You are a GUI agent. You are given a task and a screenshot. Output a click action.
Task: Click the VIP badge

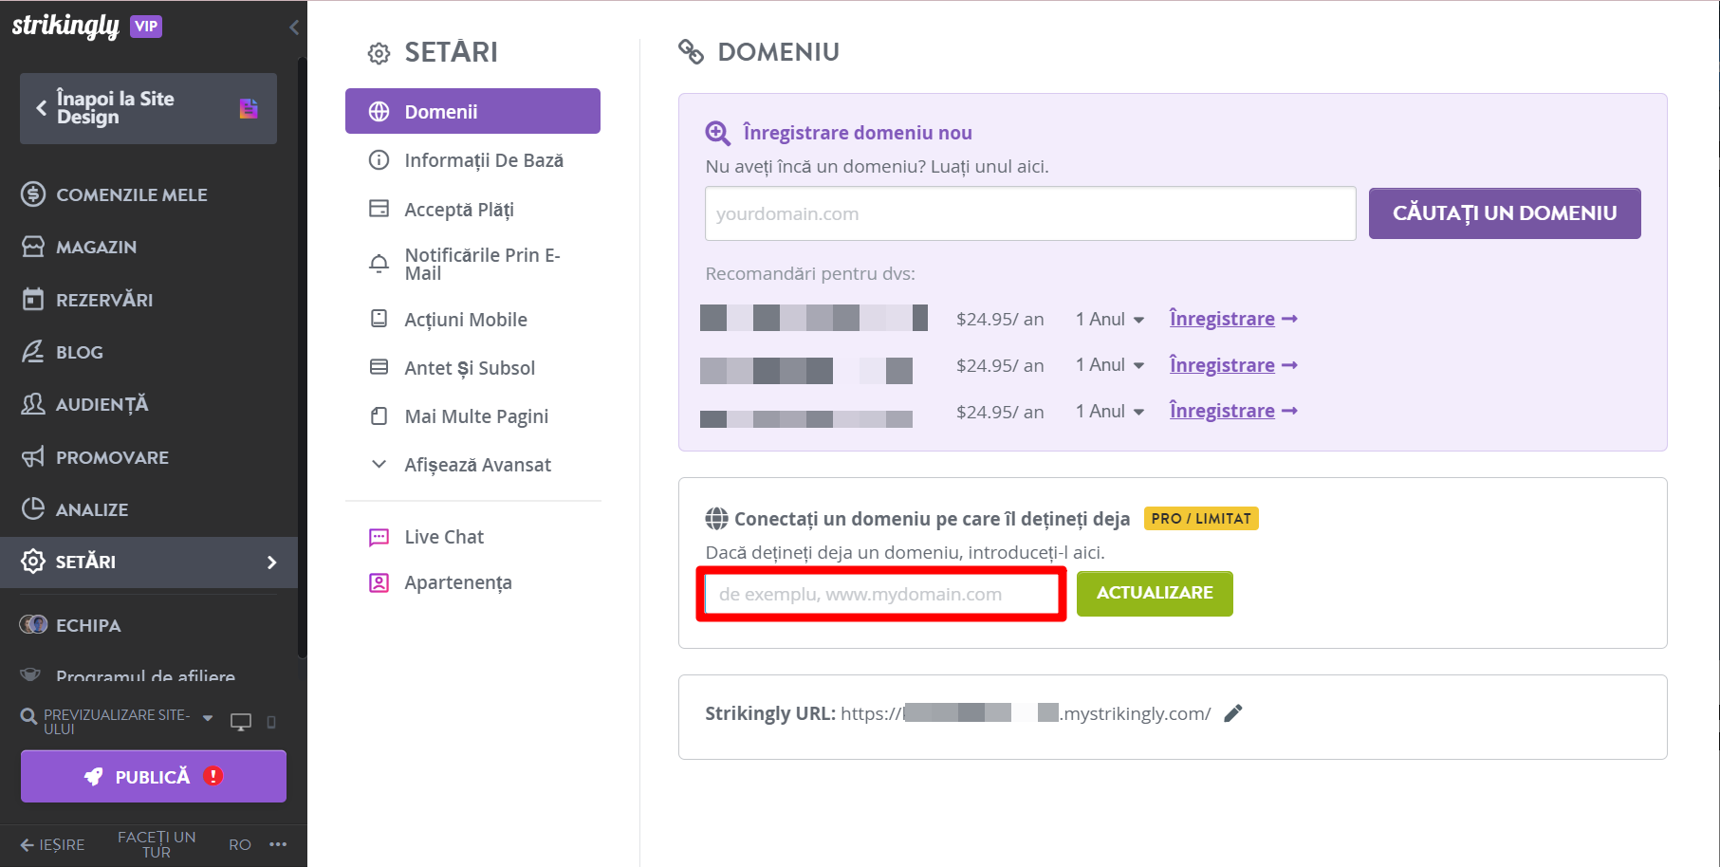[x=146, y=27]
